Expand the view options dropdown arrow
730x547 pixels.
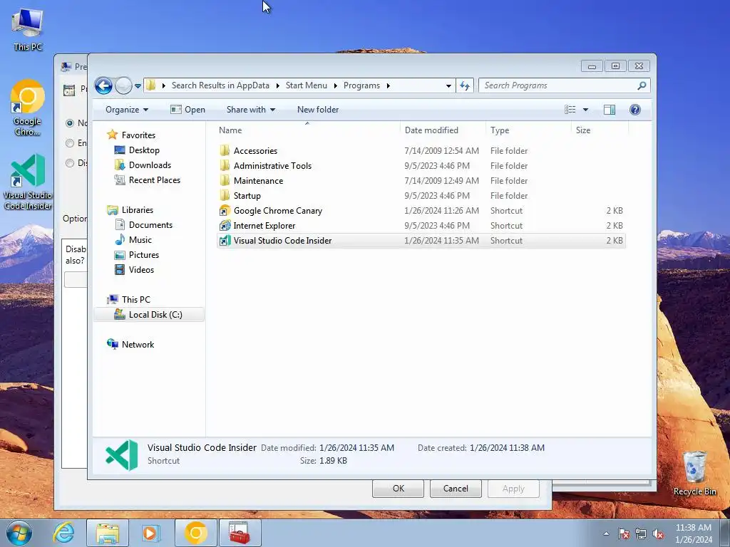(x=586, y=110)
